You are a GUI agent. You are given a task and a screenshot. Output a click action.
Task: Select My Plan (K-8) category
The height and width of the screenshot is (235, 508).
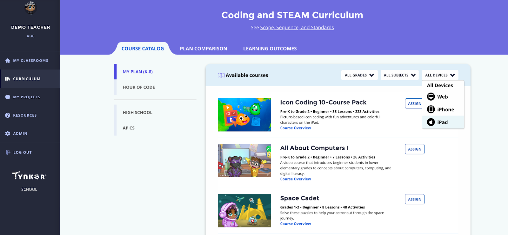(x=138, y=72)
